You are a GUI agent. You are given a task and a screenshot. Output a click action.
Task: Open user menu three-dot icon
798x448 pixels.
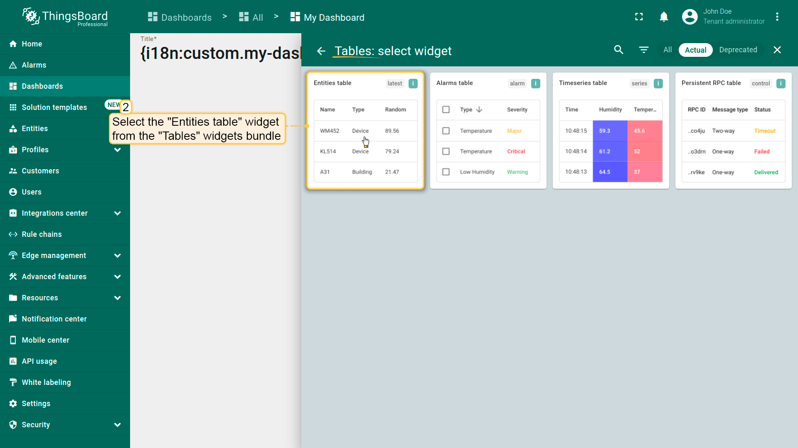[777, 17]
